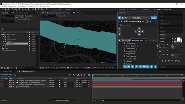Click layer 1 blue label color swatch
This screenshot has width=185, height=104.
point(11,81)
